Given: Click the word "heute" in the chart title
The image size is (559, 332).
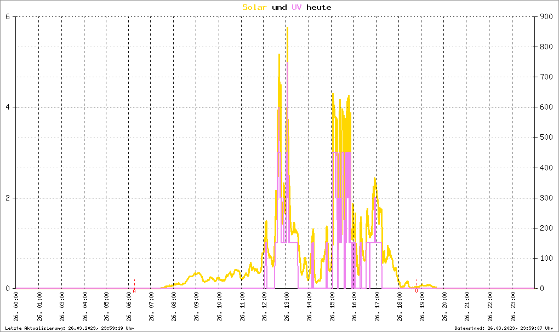Looking at the screenshot, I should click(318, 7).
